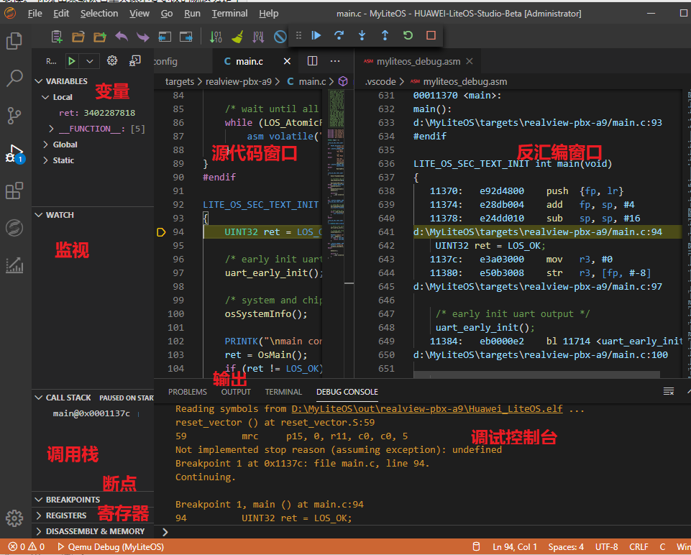Screen dimensions: 691x555
Task: Expand the REGISTERS section
Action: 65,515
